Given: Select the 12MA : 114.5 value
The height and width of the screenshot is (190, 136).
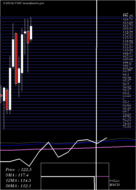Looking at the screenshot, I should tap(18, 180).
